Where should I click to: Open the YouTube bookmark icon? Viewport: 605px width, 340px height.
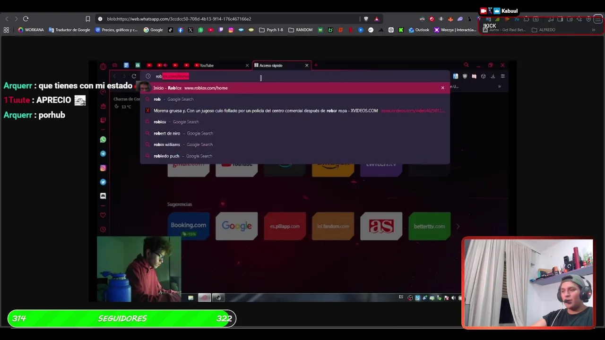211,30
